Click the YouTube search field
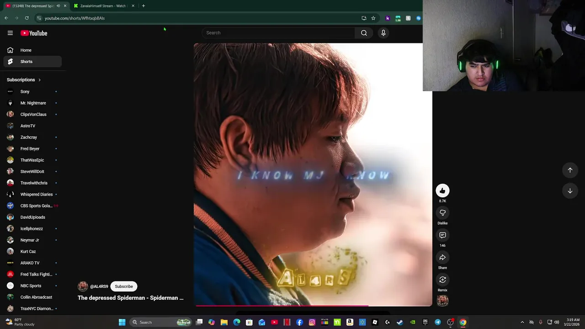The height and width of the screenshot is (329, 585). [x=279, y=33]
